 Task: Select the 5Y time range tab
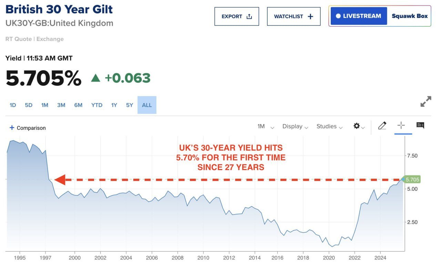click(130, 105)
